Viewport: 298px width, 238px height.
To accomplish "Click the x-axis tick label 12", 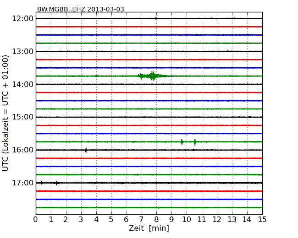I will point(217,220).
